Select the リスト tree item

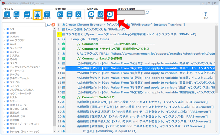tap(14, 97)
